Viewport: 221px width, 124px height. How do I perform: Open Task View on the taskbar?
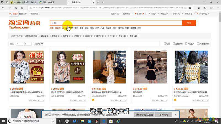[x=60, y=121]
